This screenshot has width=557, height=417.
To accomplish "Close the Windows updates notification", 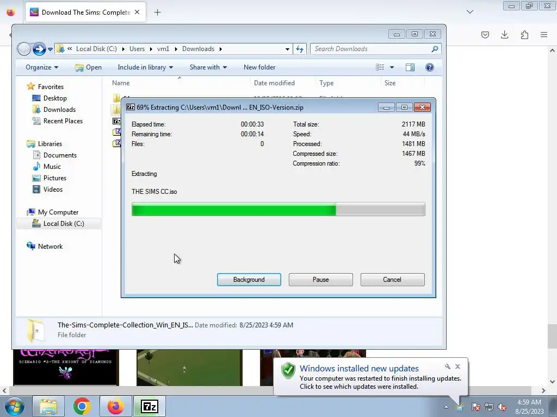I will [457, 367].
